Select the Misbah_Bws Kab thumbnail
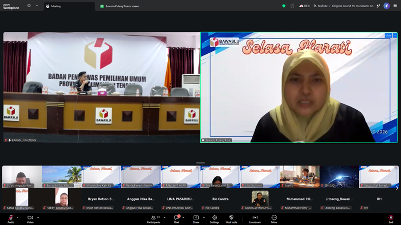Image resolution: width=401 pixels, height=225 pixels. point(101,177)
